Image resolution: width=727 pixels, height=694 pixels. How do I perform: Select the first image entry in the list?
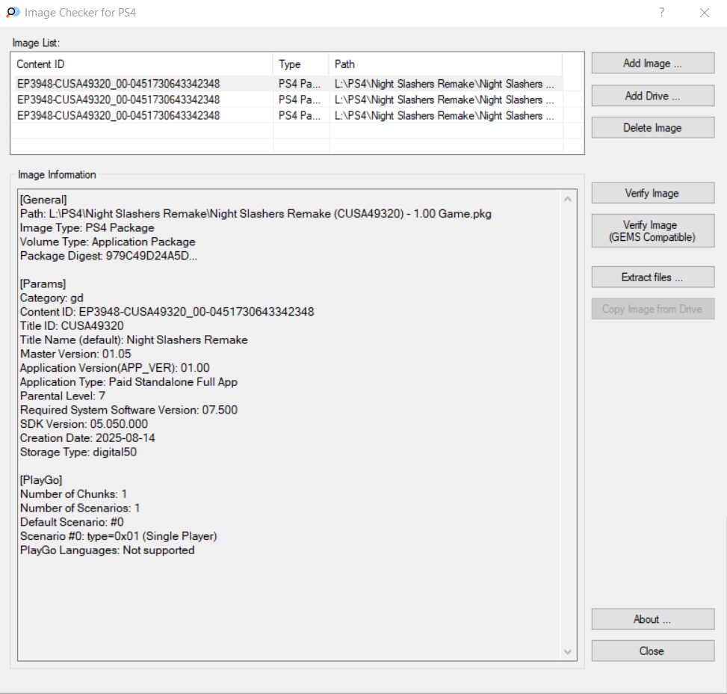(119, 84)
